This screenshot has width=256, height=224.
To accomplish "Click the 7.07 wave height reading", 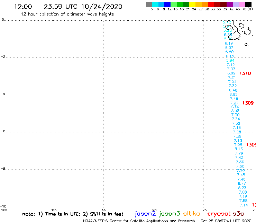I will point(234,103).
